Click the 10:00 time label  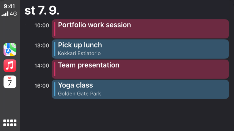point(42,25)
